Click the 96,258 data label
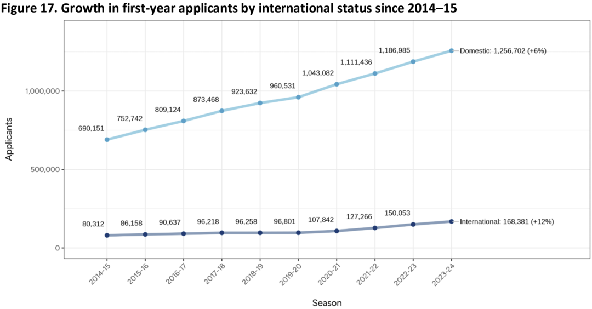This screenshot has height=309, width=592. 246,222
